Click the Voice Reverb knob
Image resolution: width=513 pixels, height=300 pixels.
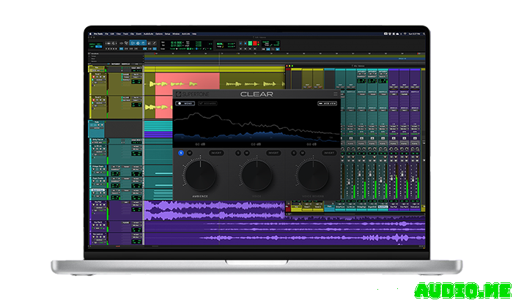313,175
